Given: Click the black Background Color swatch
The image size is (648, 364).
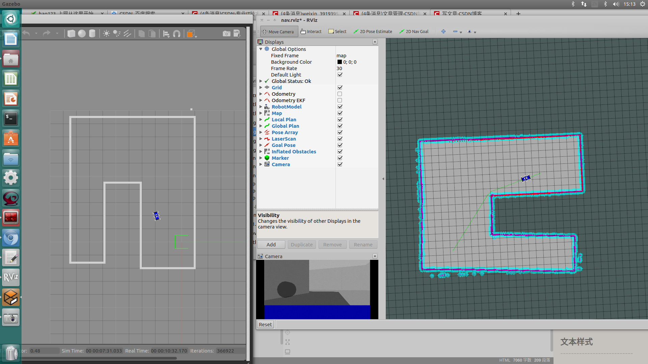Looking at the screenshot, I should click(x=340, y=62).
